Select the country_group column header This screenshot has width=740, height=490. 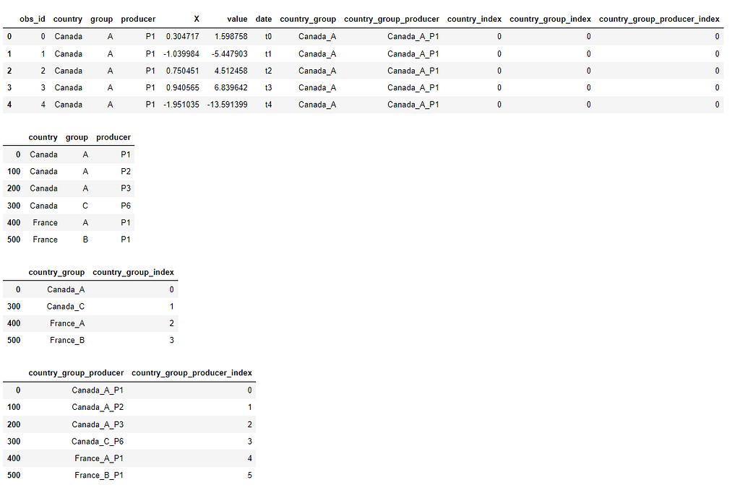tap(308, 19)
